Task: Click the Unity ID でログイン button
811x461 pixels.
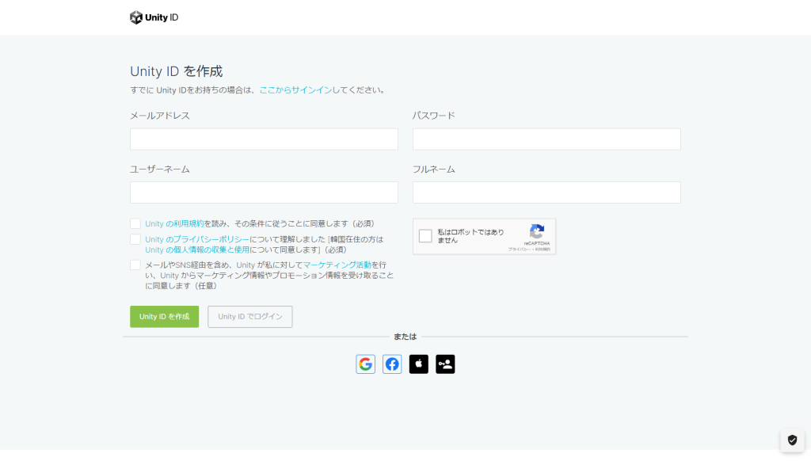Action: tap(250, 317)
